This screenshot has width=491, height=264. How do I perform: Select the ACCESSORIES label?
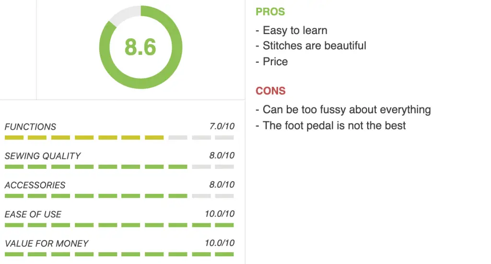click(35, 185)
